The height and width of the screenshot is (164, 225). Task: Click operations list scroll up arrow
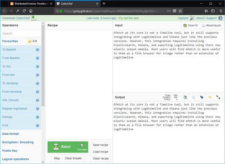pyautogui.click(x=43, y=23)
